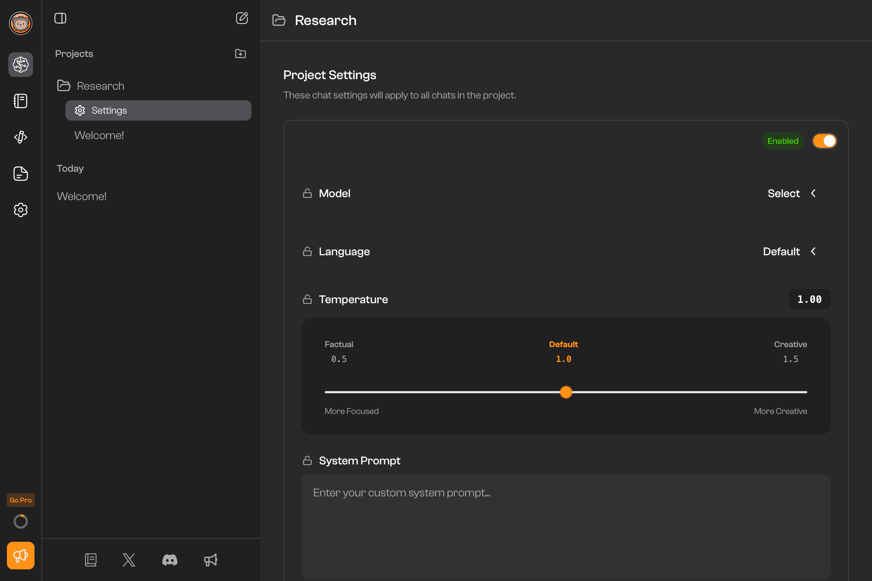Click the orange megaphone announcements button
This screenshot has height=581, width=872.
click(21, 556)
